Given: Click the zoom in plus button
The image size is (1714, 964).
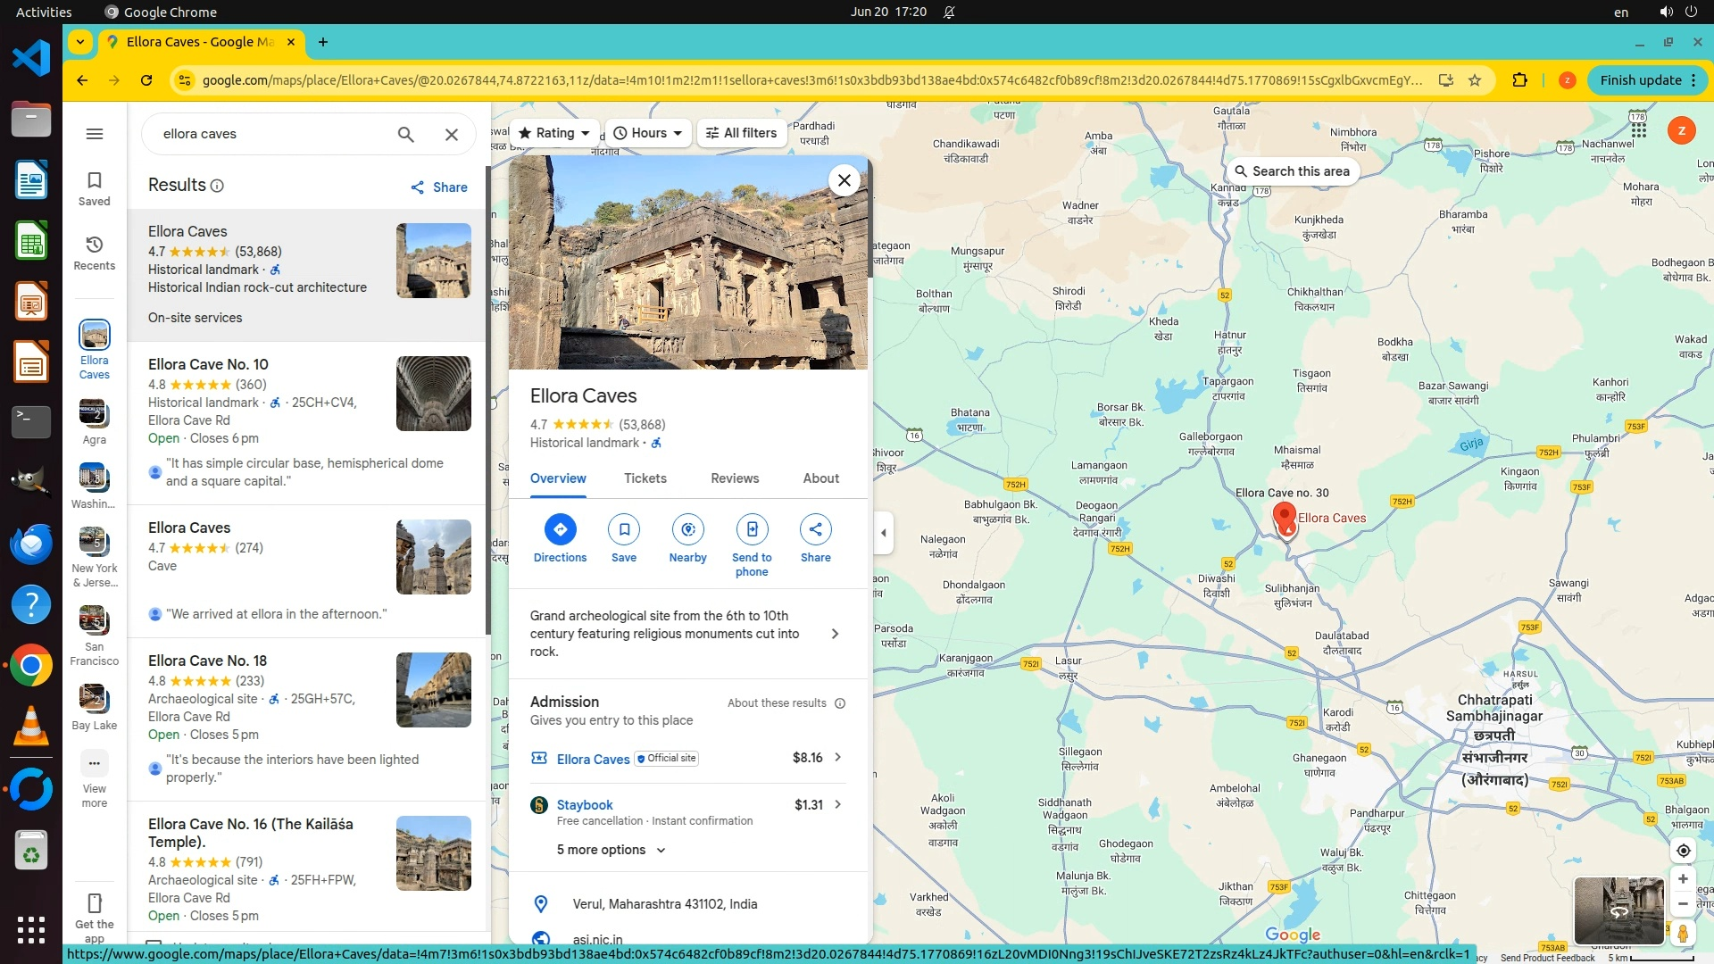Looking at the screenshot, I should coord(1683,879).
